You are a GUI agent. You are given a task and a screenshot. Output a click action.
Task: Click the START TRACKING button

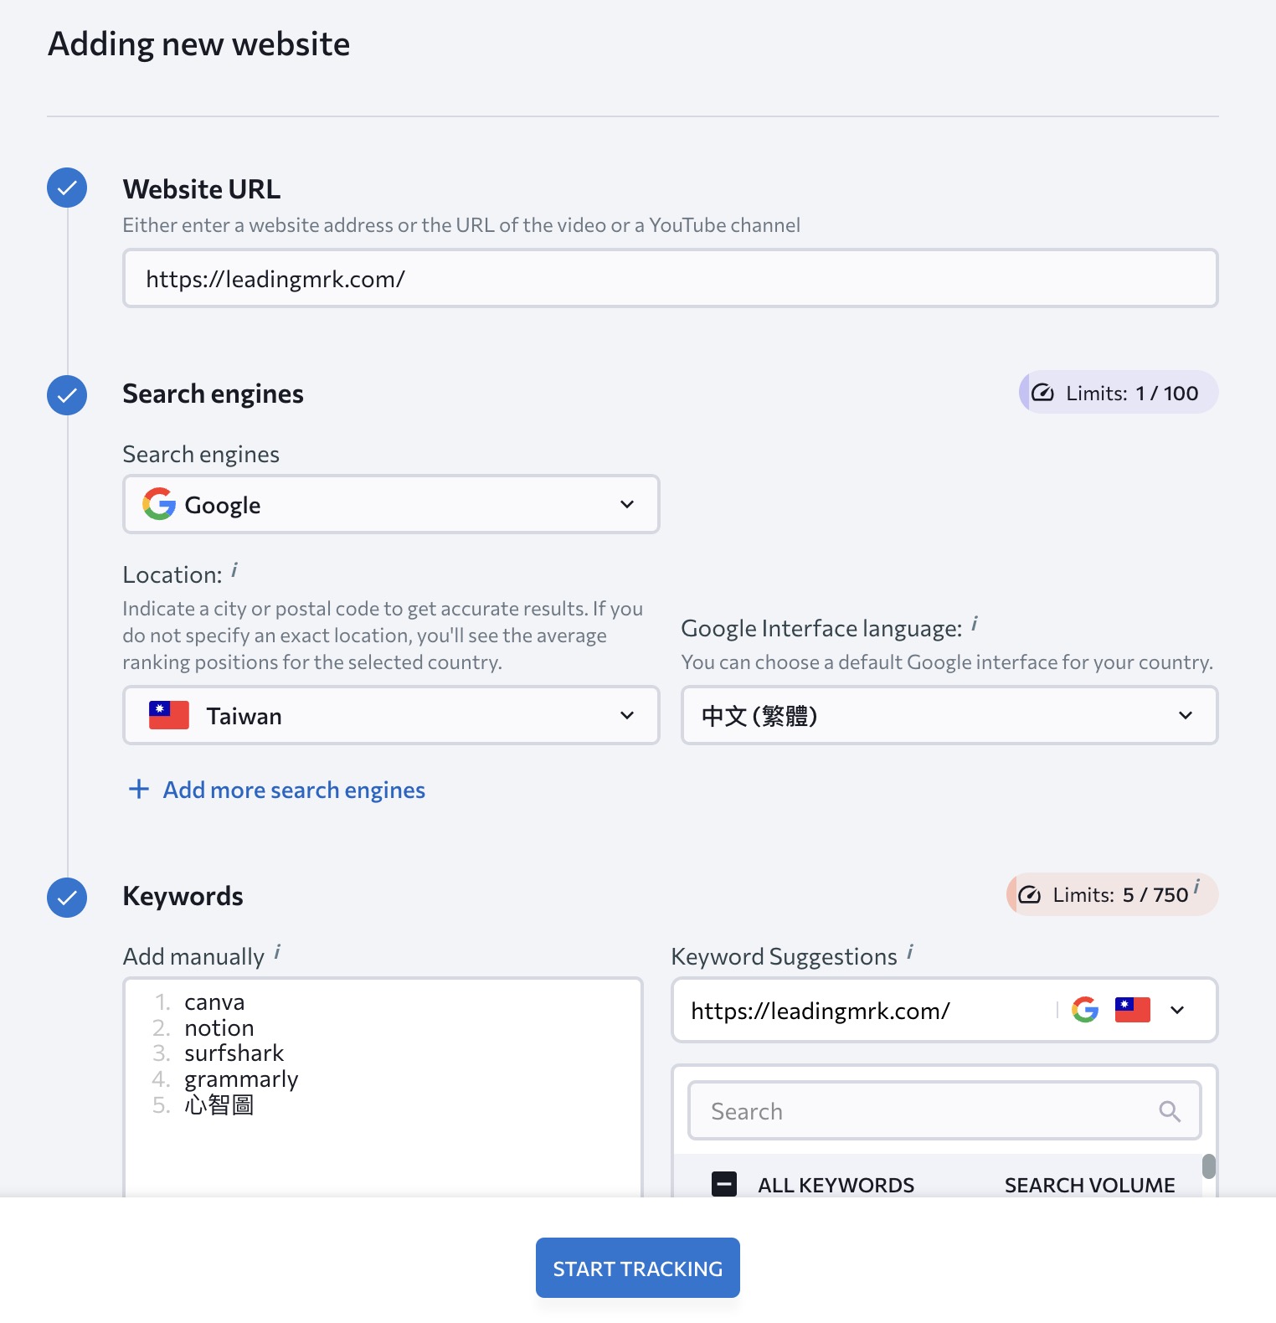[x=638, y=1268]
